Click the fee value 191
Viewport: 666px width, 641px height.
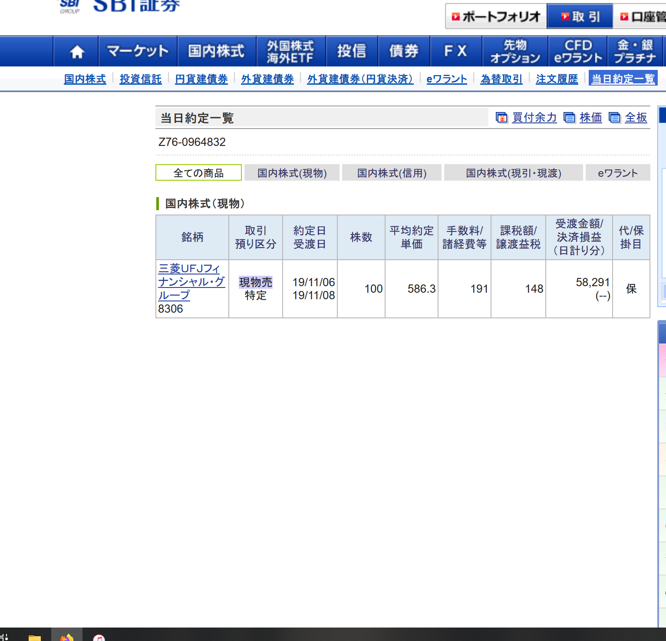[x=479, y=289]
